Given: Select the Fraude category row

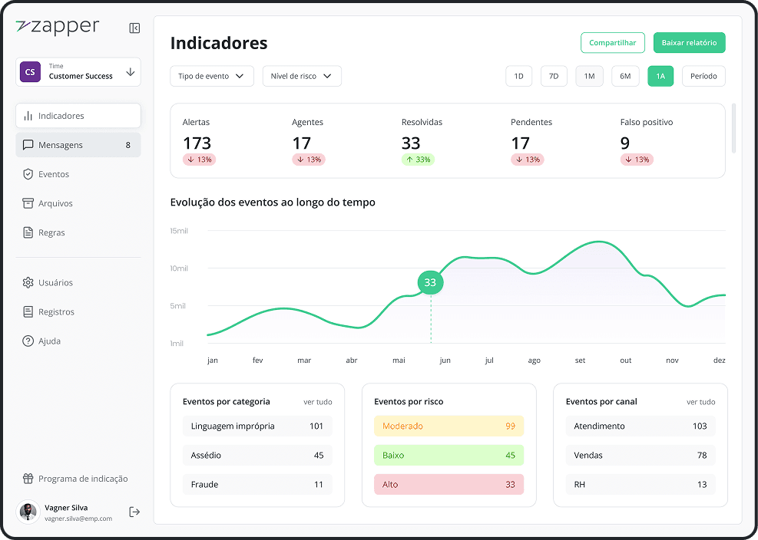Looking at the screenshot, I should point(257,485).
